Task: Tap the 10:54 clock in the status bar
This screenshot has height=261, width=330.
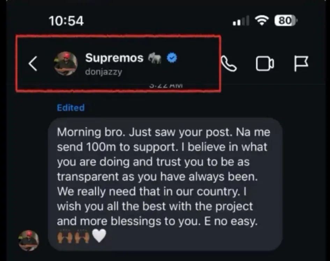Action: [66, 21]
